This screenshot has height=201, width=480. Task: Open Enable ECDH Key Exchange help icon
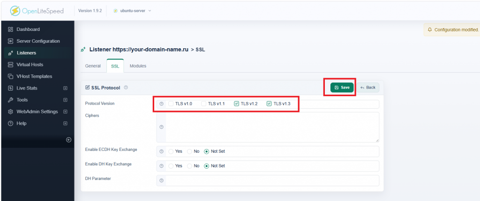point(161,151)
